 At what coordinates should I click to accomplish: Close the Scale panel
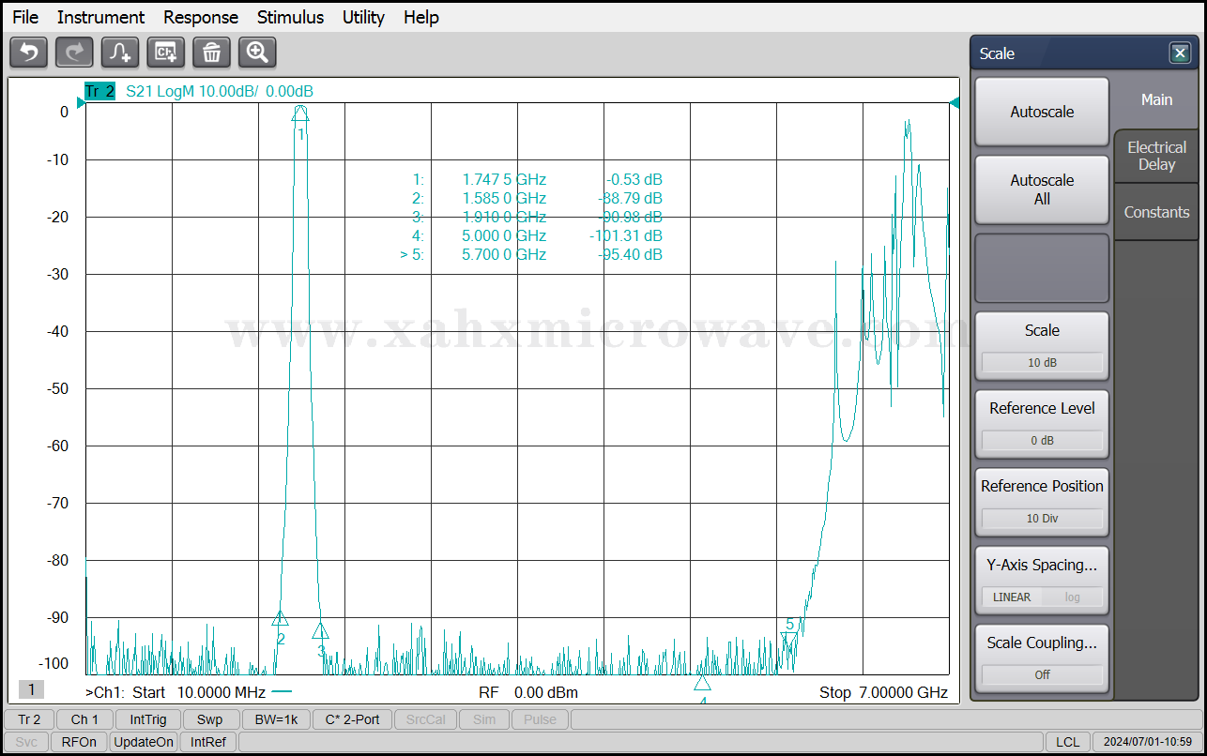point(1180,53)
